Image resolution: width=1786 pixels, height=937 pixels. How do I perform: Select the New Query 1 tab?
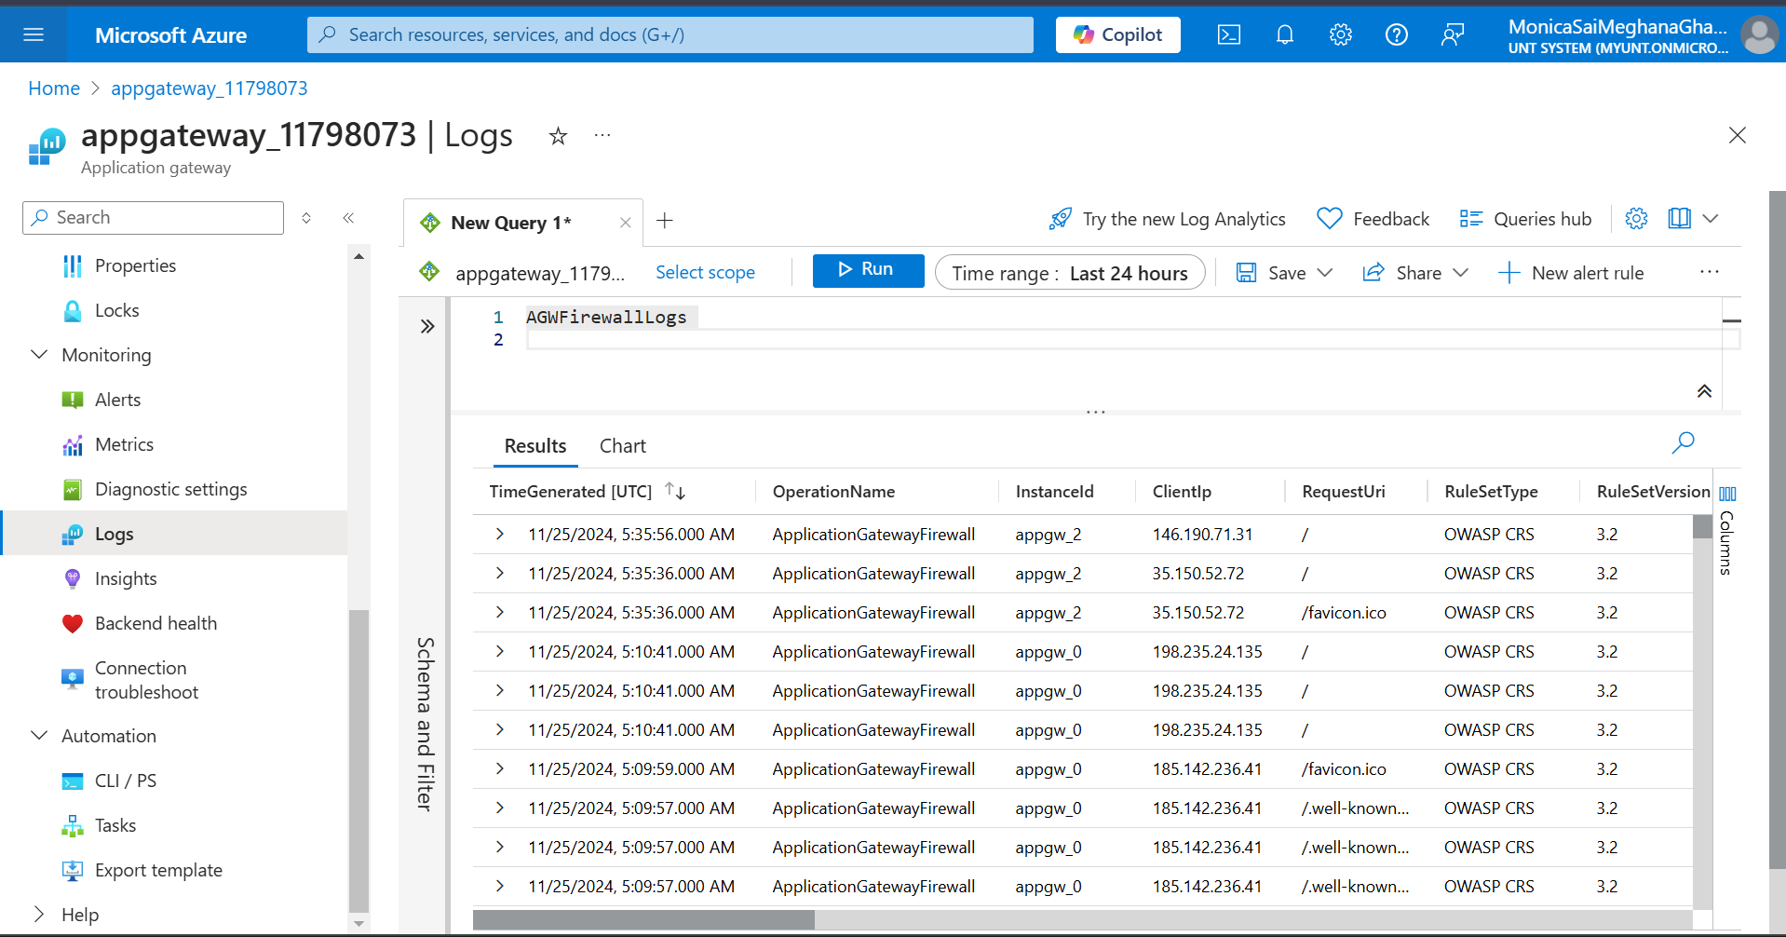click(x=510, y=223)
